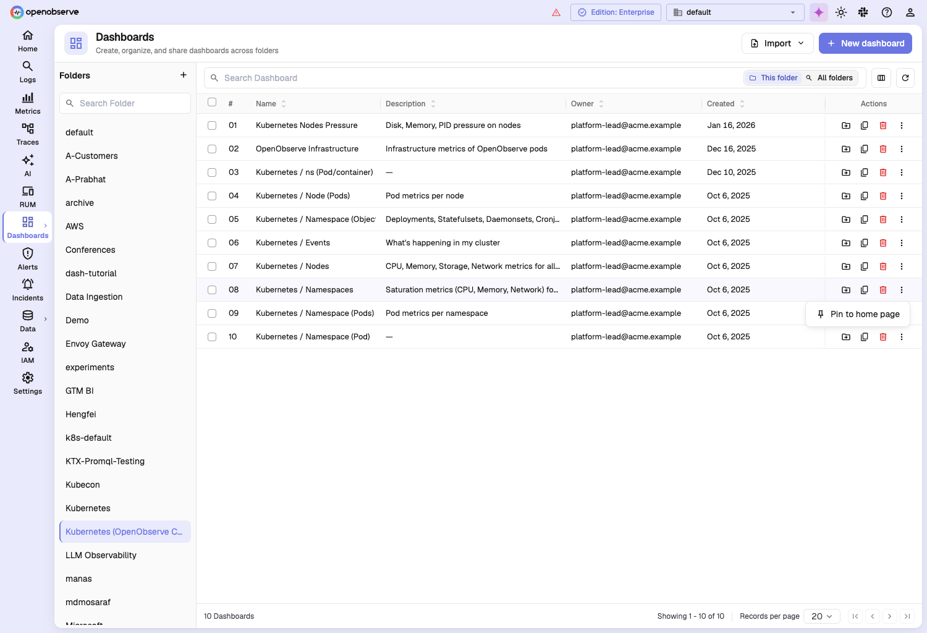
Task: Duplicate Kubernetes / Node (Pods) dashboard
Action: tap(865, 196)
